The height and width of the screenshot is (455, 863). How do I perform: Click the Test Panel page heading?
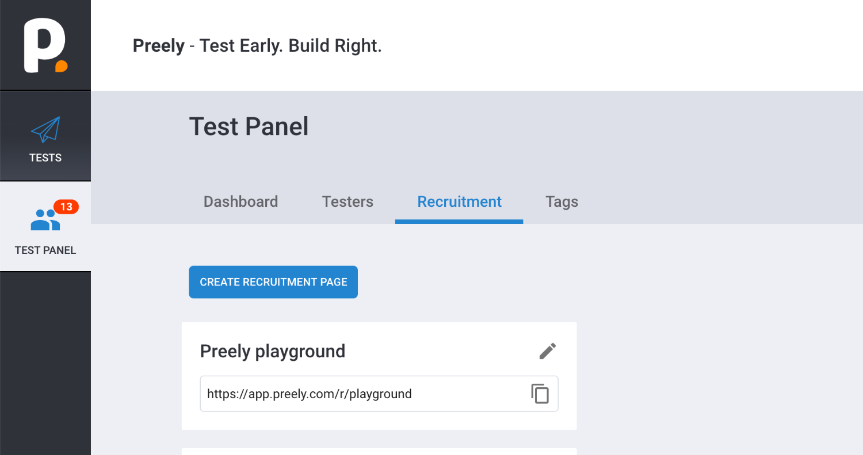pyautogui.click(x=249, y=126)
